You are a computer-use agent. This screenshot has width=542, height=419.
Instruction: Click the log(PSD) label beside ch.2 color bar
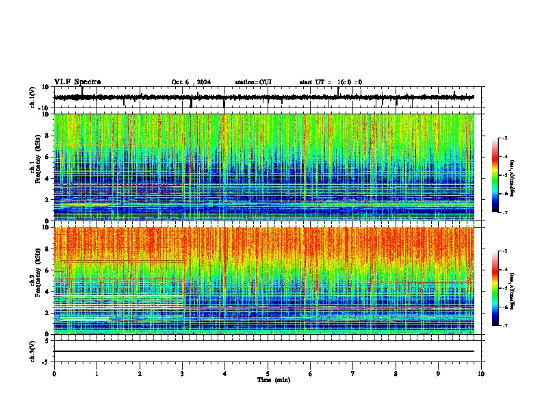tap(513, 292)
